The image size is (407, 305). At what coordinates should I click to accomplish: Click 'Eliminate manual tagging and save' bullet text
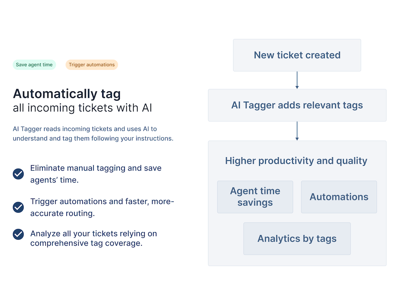(96, 168)
